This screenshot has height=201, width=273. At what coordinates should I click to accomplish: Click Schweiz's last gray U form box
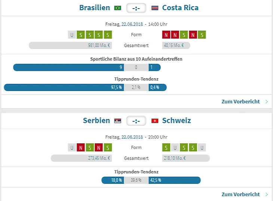202,147
